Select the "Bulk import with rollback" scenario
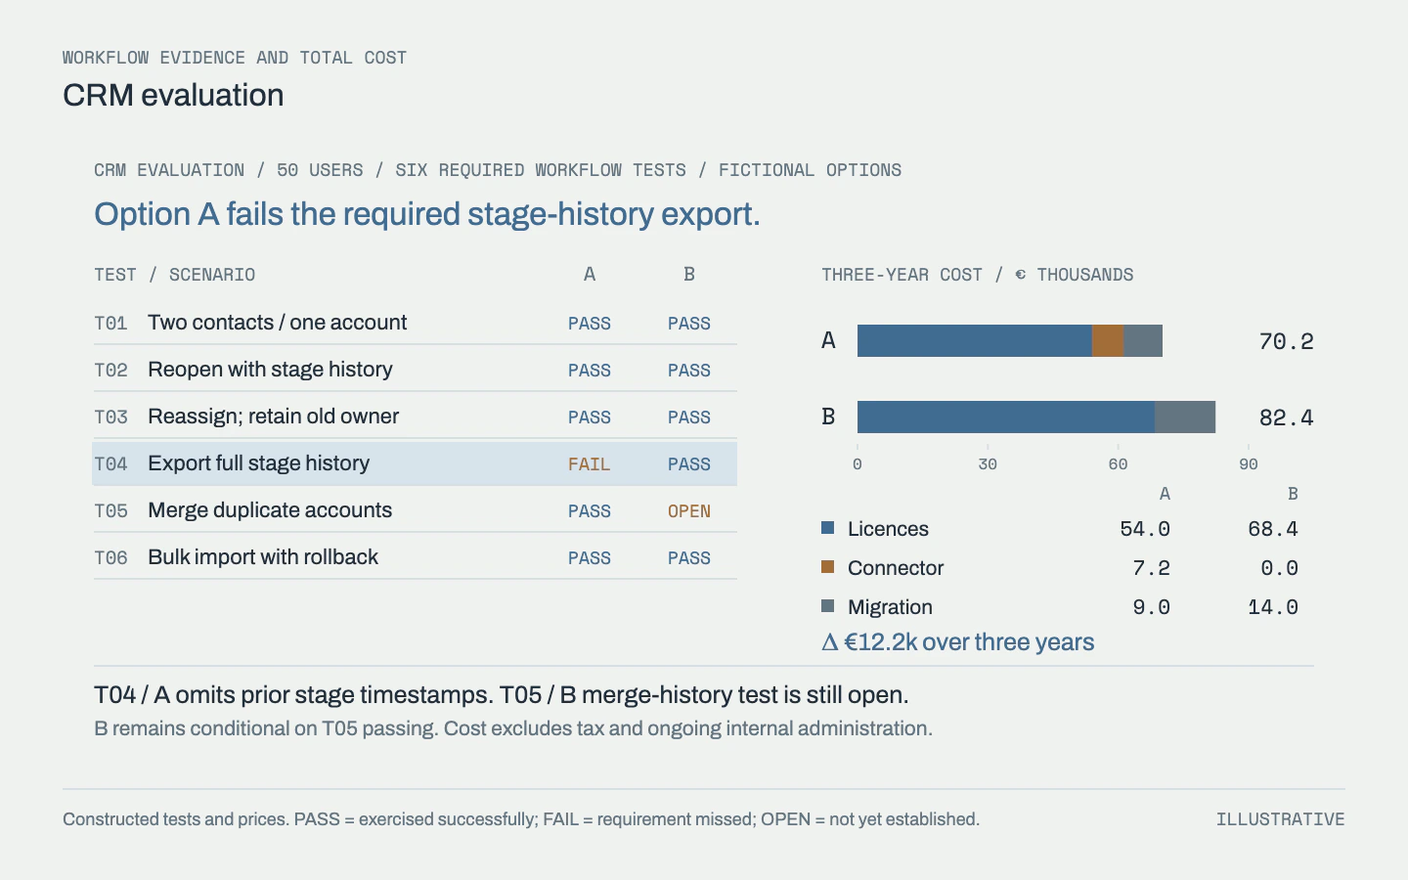1408x880 pixels. [263, 557]
